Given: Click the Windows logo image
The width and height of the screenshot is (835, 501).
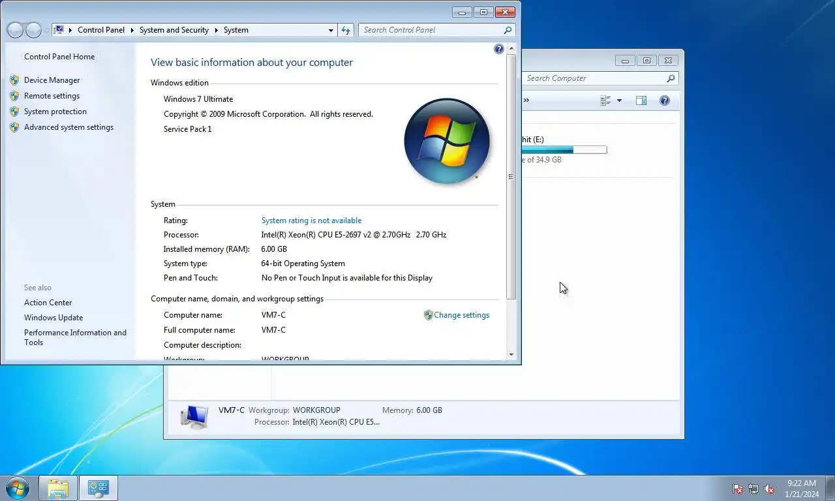Looking at the screenshot, I should coord(447,141).
